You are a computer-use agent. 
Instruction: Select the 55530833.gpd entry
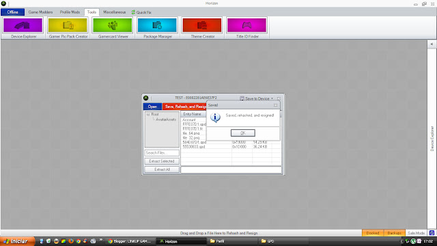click(x=194, y=147)
